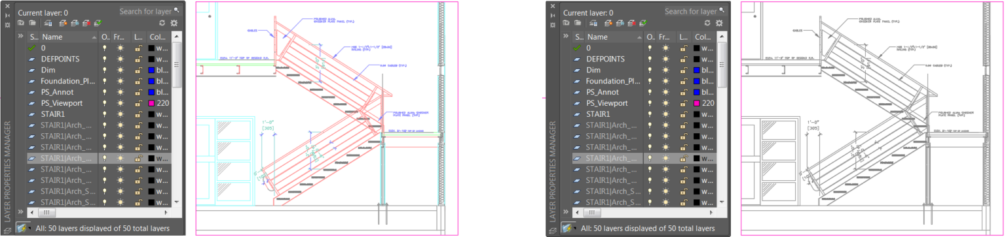Click Color column header in right palette
Image resolution: width=1006 pixels, height=237 pixels.
point(704,37)
